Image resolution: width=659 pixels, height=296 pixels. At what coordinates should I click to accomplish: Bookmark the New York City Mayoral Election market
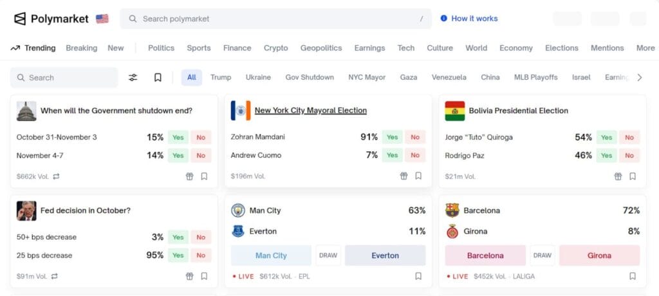[418, 176]
